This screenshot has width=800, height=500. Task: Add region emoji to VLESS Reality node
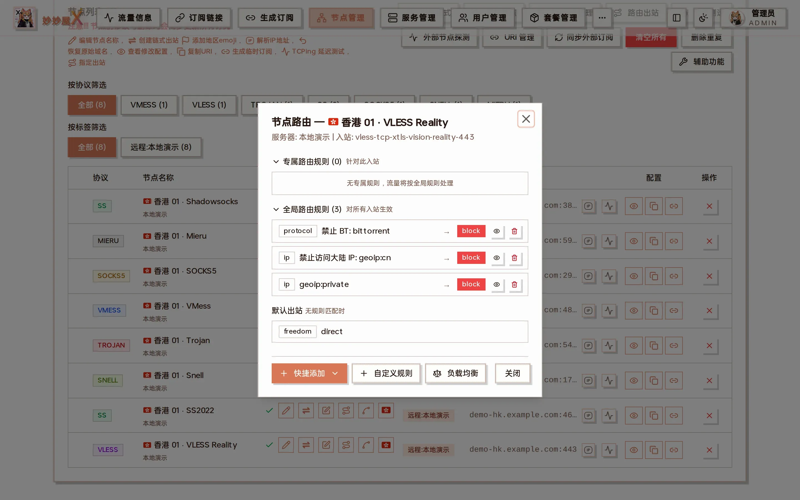coord(386,445)
